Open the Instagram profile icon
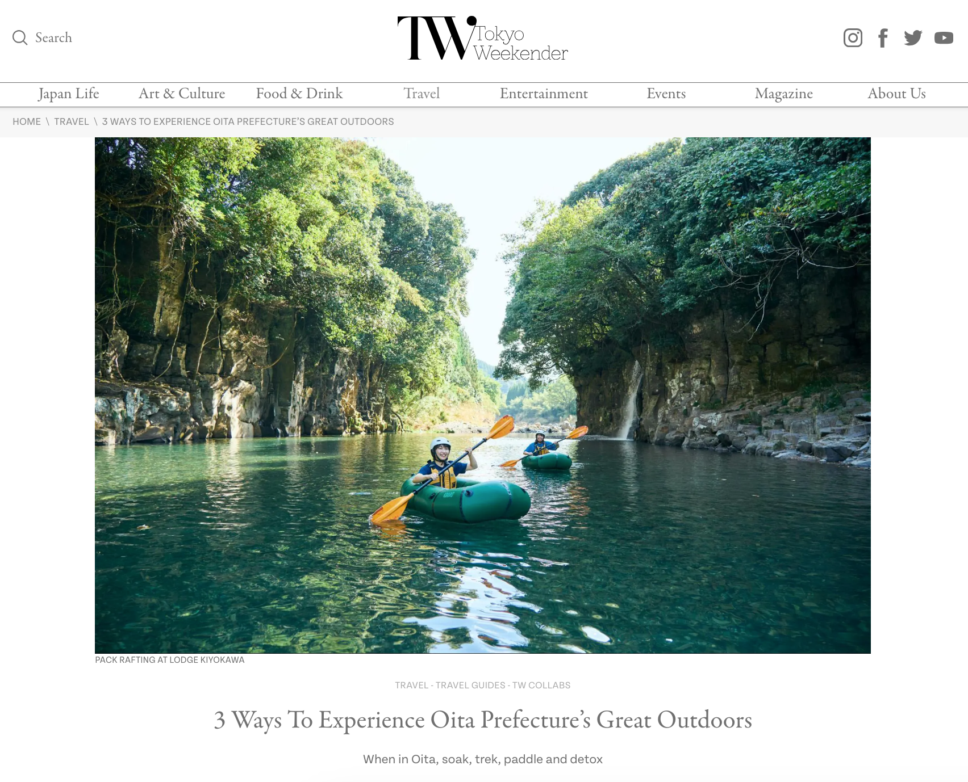The width and height of the screenshot is (968, 782). pos(853,38)
